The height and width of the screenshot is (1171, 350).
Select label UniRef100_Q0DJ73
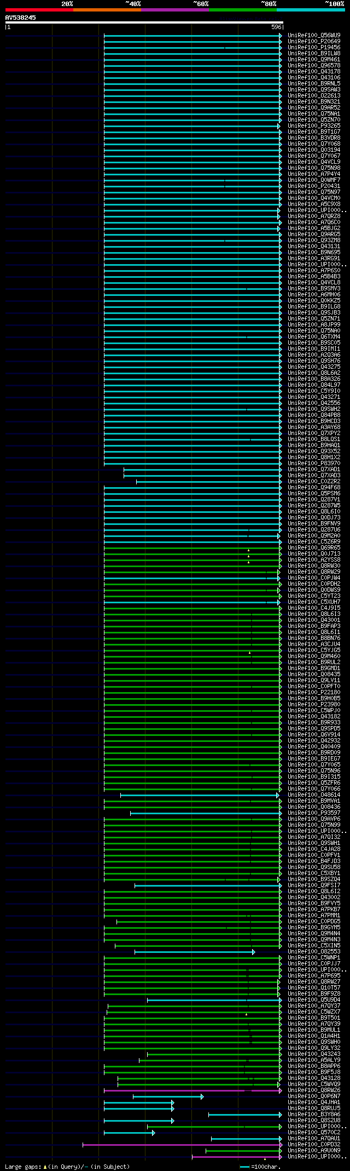point(314,517)
